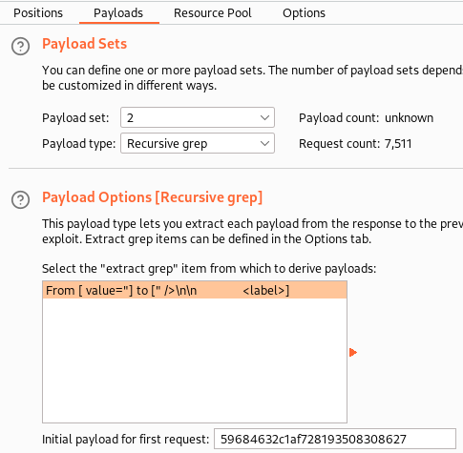Open help for Payload Options section
Screen dimensions: 463x453
(x=21, y=199)
